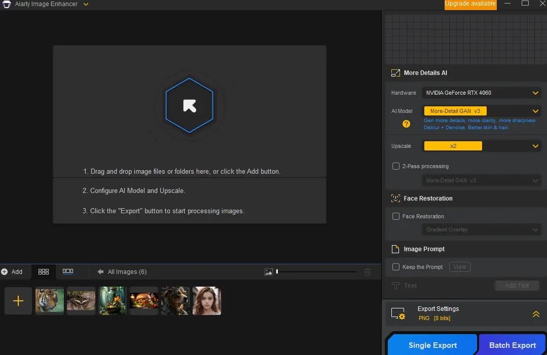Viewport: 547px width, 355px height.
Task: Click the Batch Export button
Action: tap(512, 345)
